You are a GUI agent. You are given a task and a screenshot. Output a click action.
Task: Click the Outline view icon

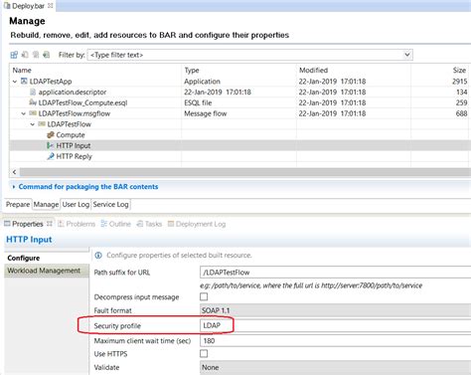(x=103, y=224)
